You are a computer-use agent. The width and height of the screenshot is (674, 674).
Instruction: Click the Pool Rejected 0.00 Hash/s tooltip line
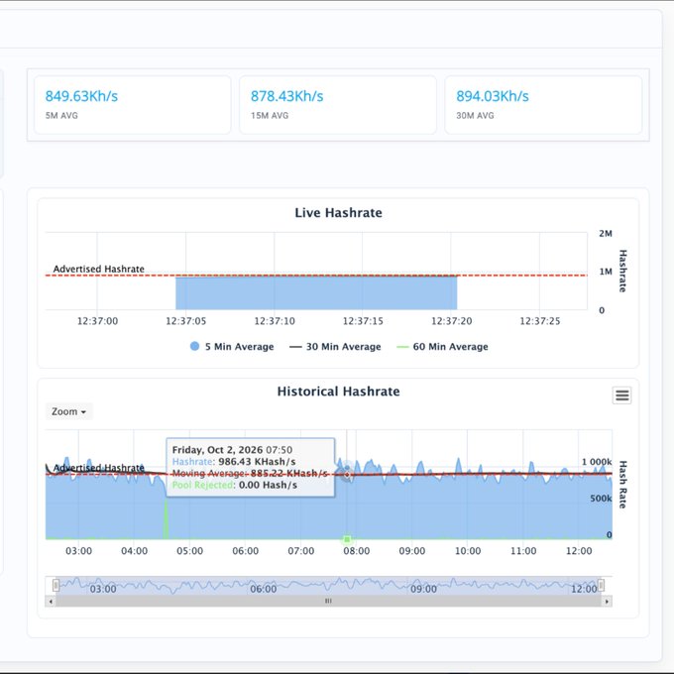235,485
